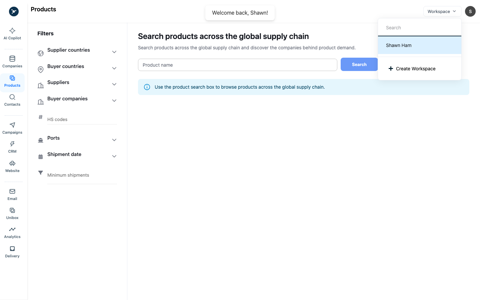Click the calendar icon beside Shipment date
This screenshot has height=300, width=480.
[x=41, y=157]
